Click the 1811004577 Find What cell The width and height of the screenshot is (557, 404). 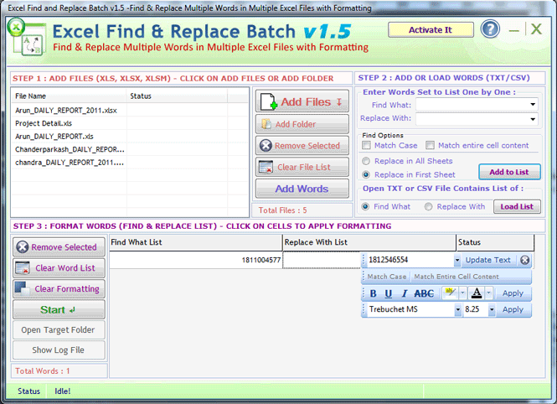[196, 260]
